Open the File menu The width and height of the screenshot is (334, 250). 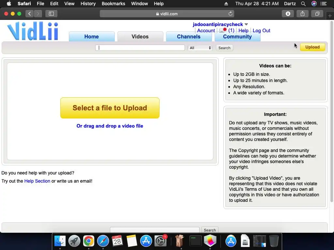tap(40, 4)
